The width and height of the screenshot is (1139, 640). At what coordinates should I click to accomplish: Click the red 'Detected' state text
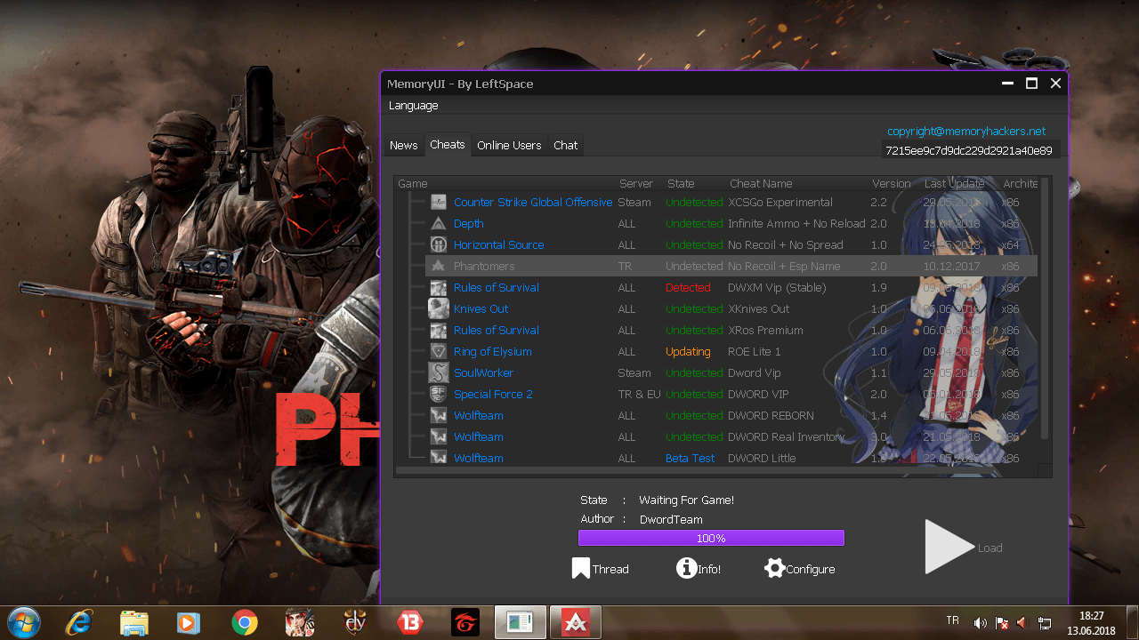click(688, 288)
